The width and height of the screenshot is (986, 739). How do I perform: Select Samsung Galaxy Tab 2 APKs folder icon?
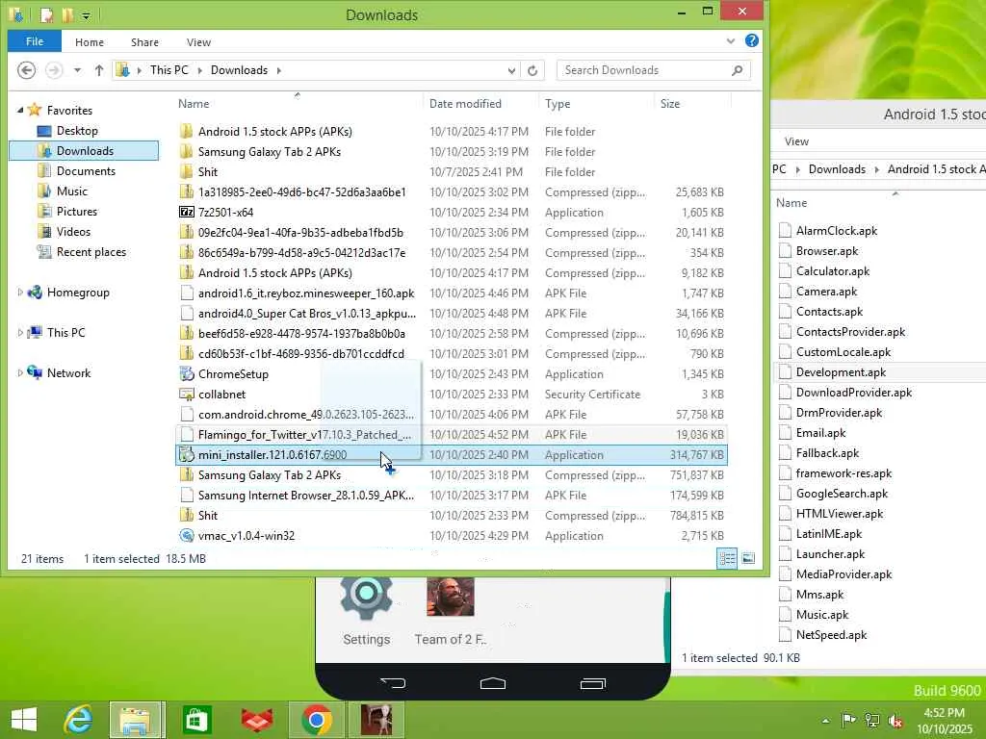[187, 151]
